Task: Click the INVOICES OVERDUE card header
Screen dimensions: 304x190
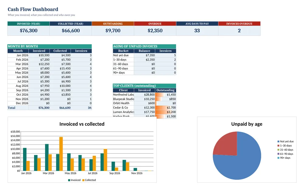Action: point(239,24)
